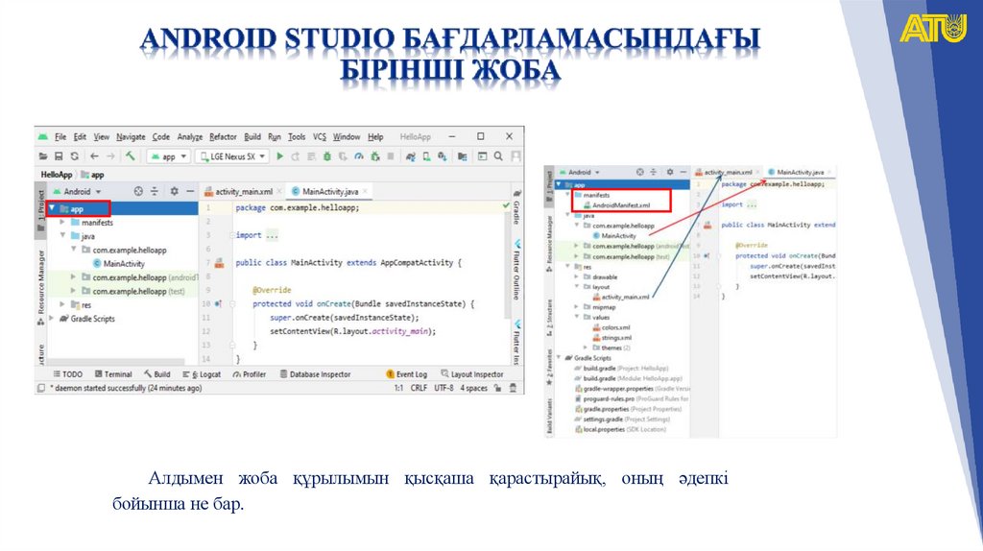Viewport: 983px width, 551px height.
Task: Click the Save All floppy disk icon
Action: pyautogui.click(x=59, y=156)
